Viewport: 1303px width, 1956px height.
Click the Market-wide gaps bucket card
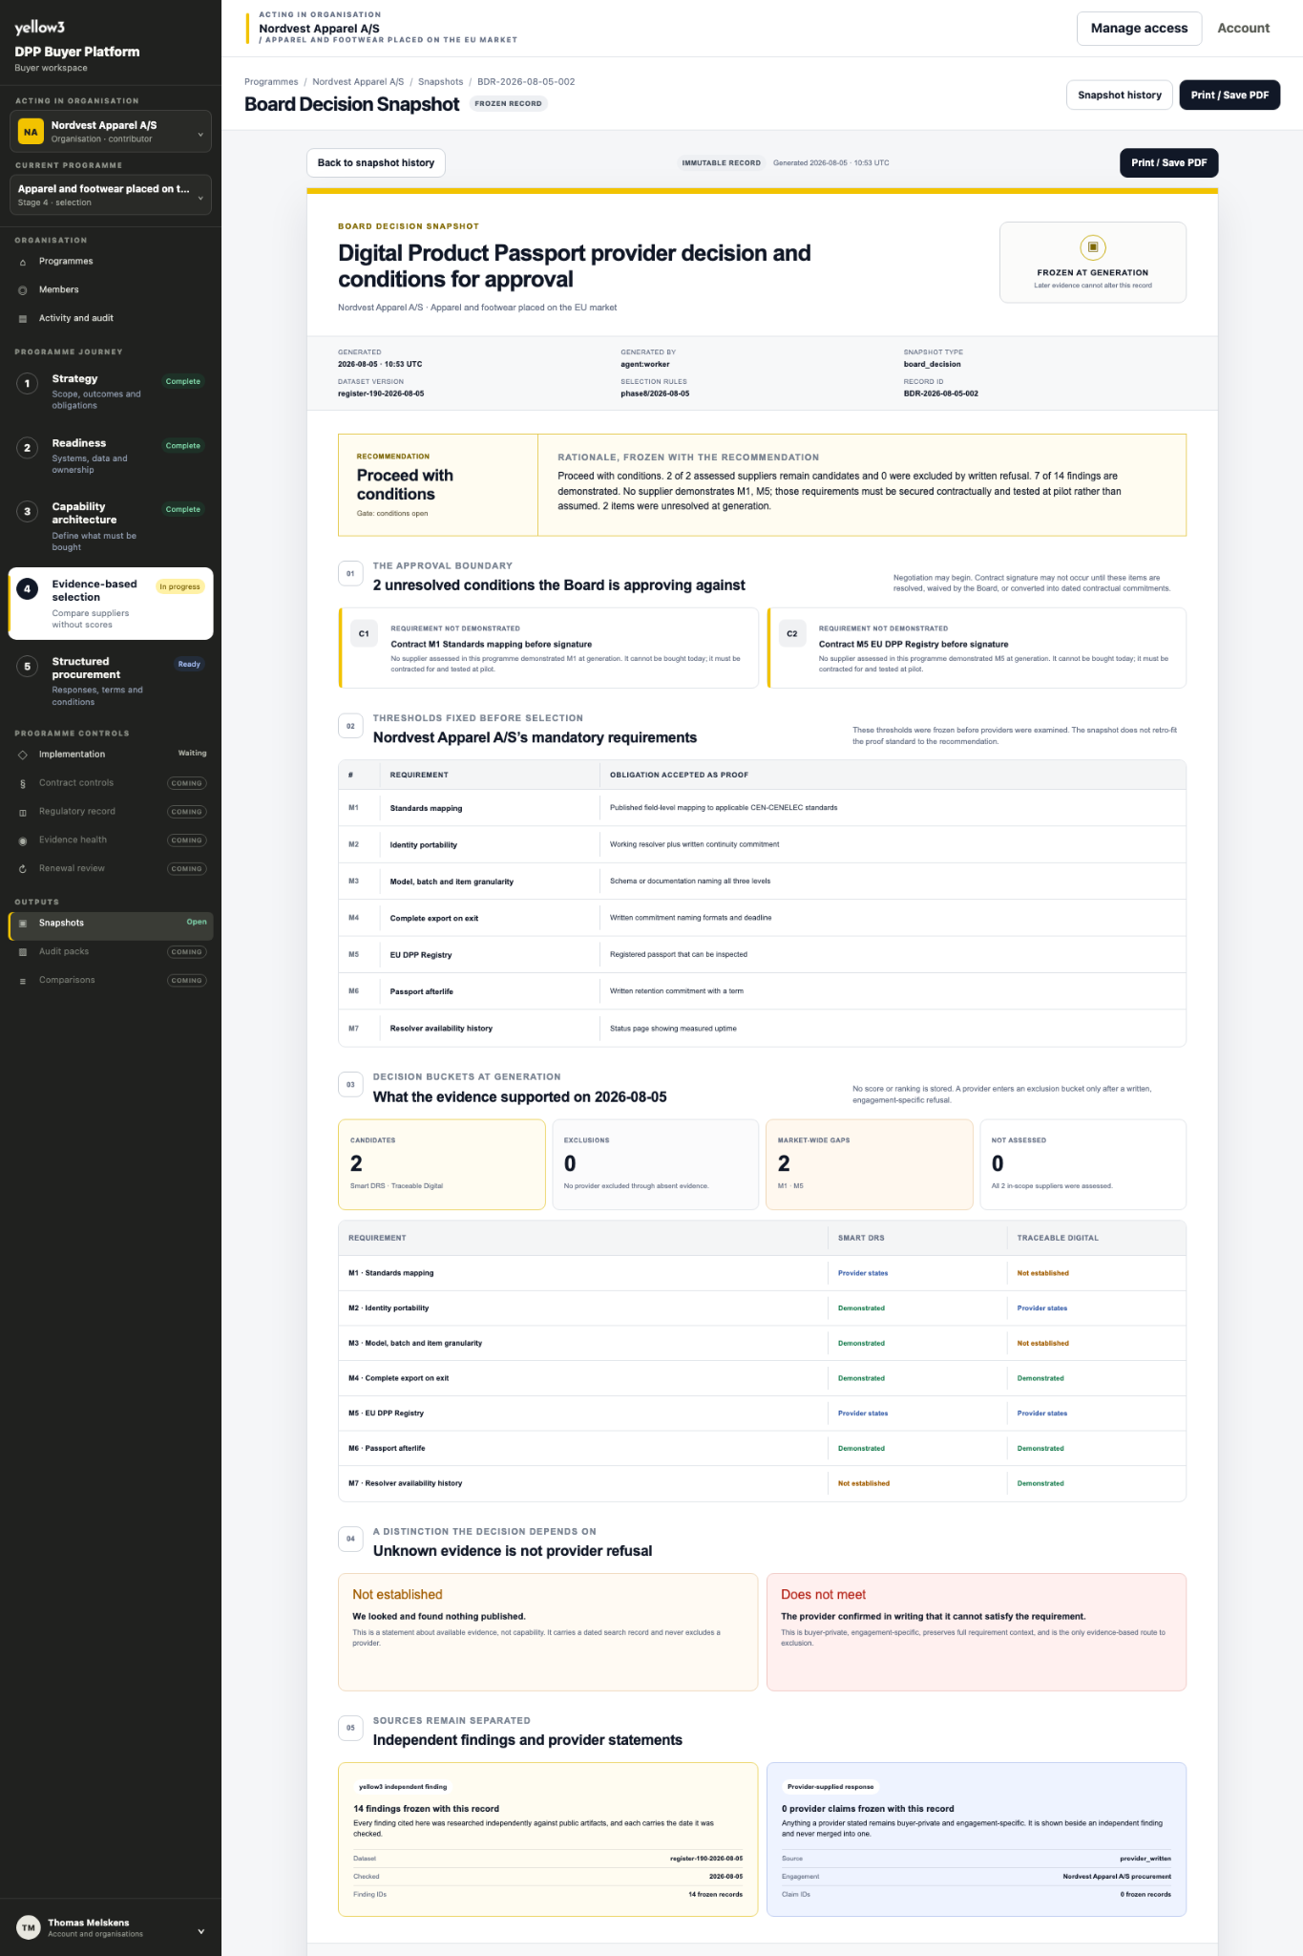point(869,1164)
